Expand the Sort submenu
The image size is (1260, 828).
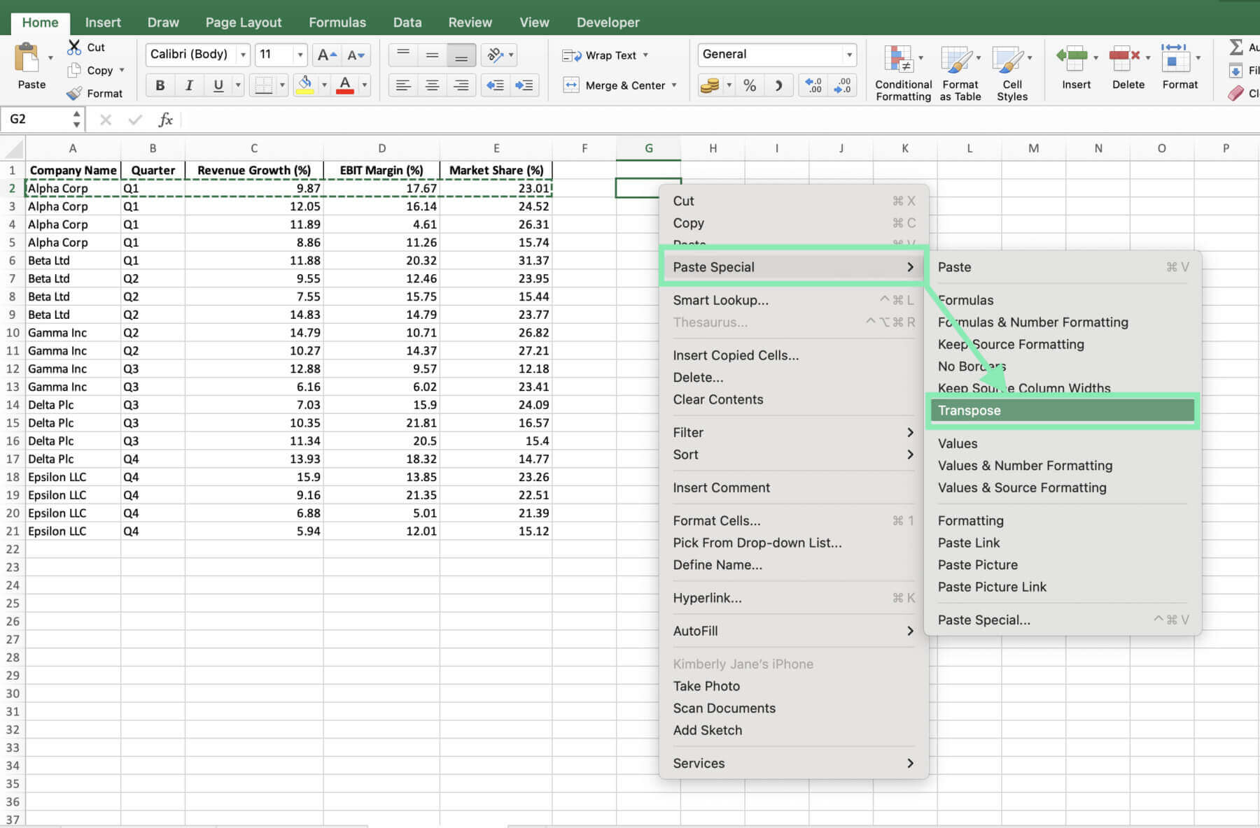(793, 455)
